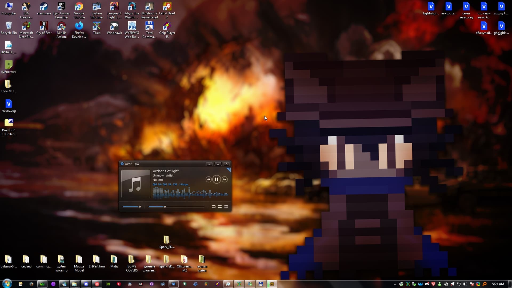Click the AIMP logo in title bar
Image resolution: width=512 pixels, height=288 pixels.
[122, 164]
